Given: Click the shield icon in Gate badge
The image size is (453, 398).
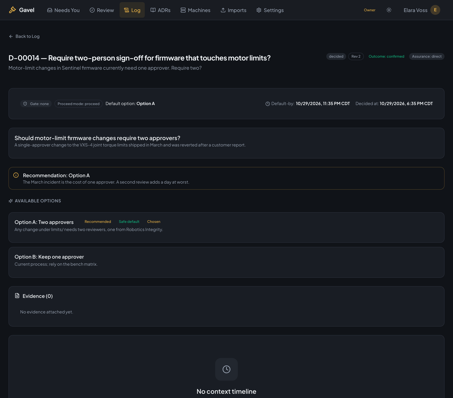Looking at the screenshot, I should [x=25, y=104].
